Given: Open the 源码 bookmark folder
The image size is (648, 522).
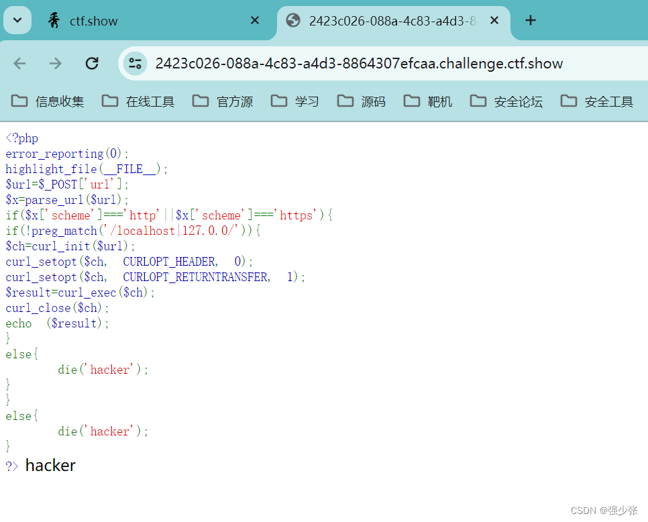Looking at the screenshot, I should click(x=361, y=101).
